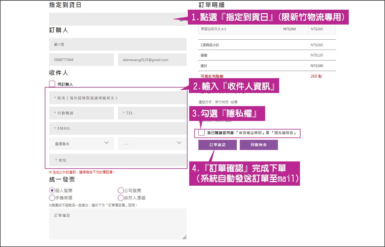This screenshot has width=385, height=247.
Task: Select the 自然人憑證 radio button
Action: [x=121, y=198]
